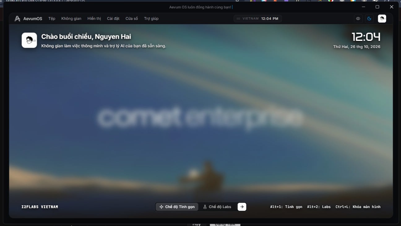Open the Hiển thị menu
Viewport: 401px width, 226px height.
94,19
